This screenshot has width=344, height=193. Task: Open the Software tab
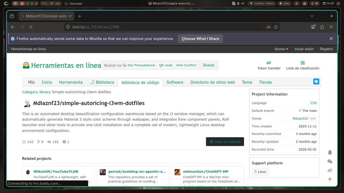point(175,82)
